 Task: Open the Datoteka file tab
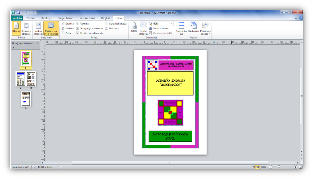[x=17, y=18]
